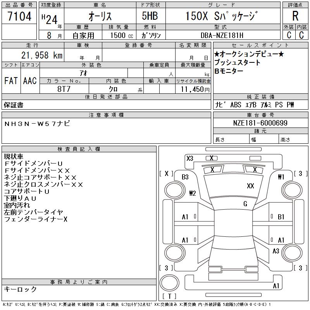Select the model code DBA-NZE181H
Viewport: 310px width, 310px height.
point(227,35)
